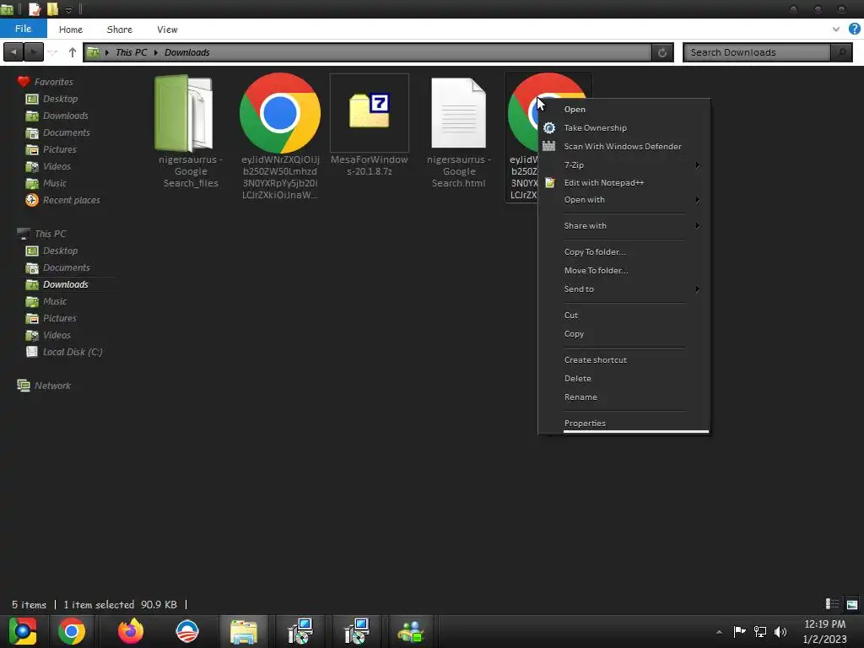Viewport: 864px width, 648px height.
Task: Switch to the Share ribbon tab
Action: tap(120, 30)
